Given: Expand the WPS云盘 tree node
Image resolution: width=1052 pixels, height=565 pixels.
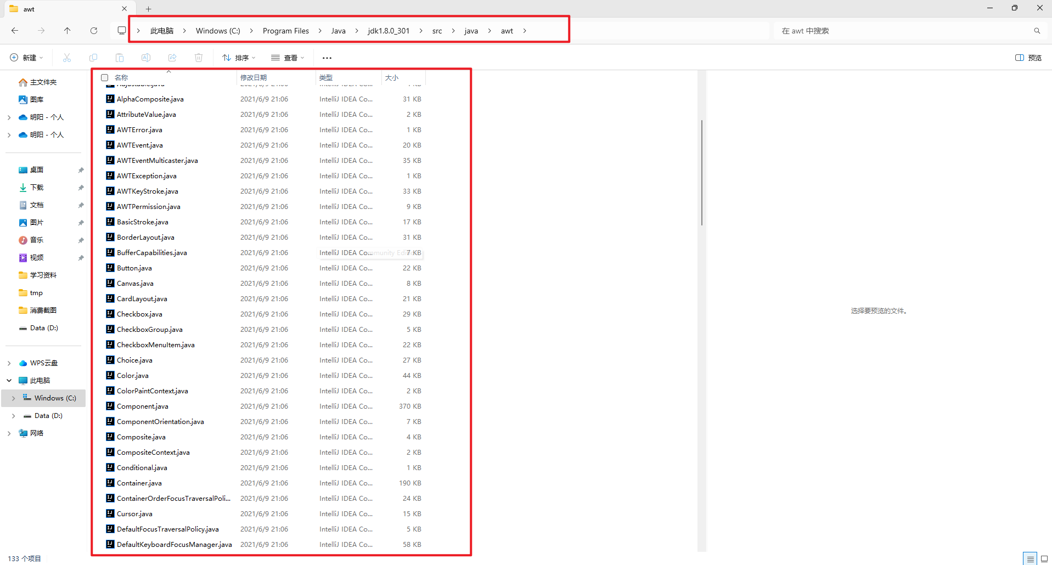Looking at the screenshot, I should click(9, 363).
